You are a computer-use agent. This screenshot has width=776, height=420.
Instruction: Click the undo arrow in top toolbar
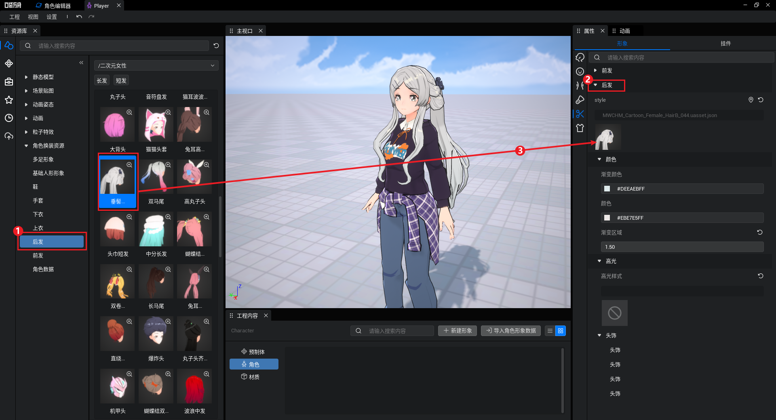click(79, 17)
